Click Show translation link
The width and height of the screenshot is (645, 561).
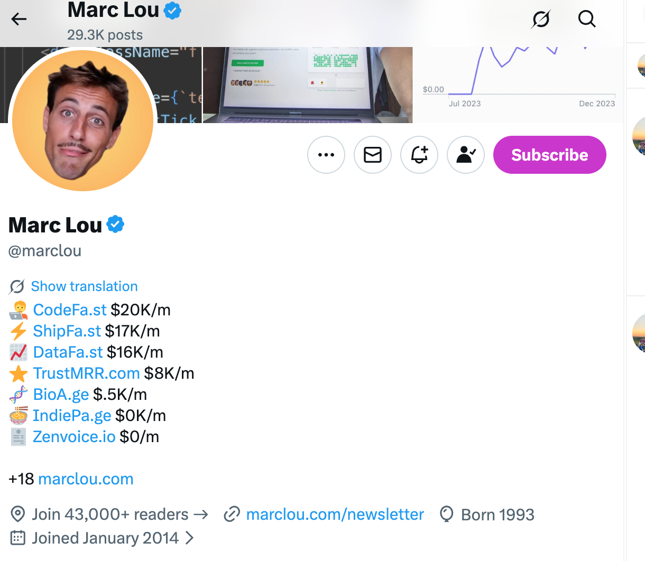[84, 286]
